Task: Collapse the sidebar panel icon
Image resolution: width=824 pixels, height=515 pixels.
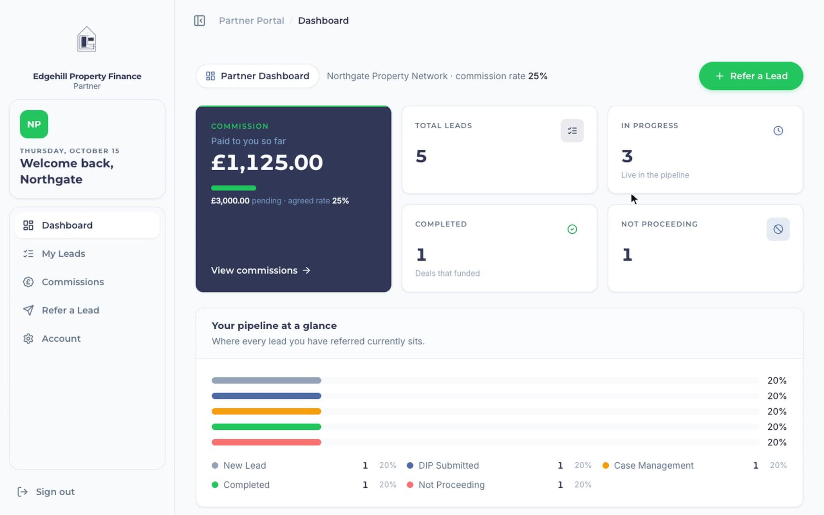Action: coord(200,21)
